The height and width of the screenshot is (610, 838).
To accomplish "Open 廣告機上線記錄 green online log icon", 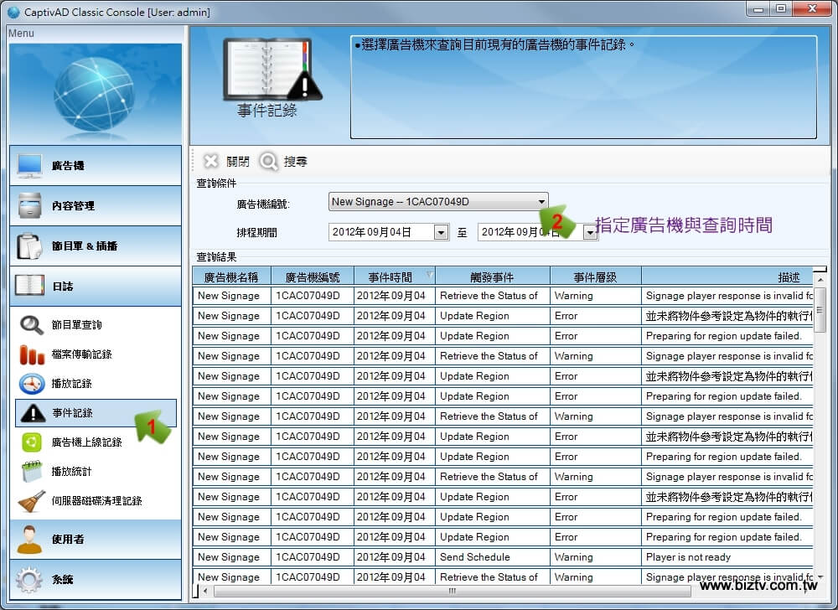I will (x=32, y=442).
